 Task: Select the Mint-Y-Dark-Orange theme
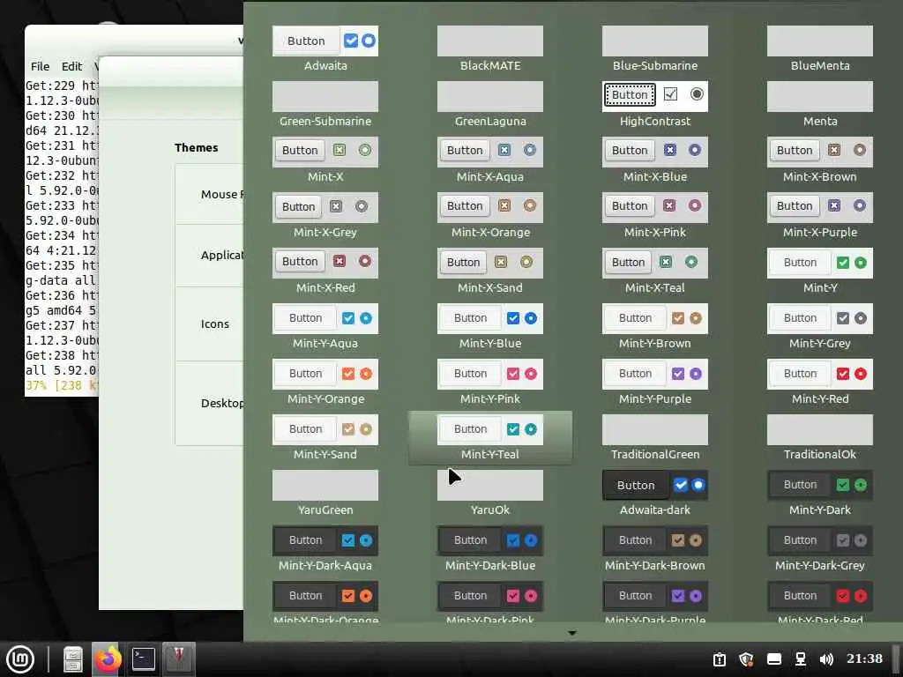click(x=325, y=602)
